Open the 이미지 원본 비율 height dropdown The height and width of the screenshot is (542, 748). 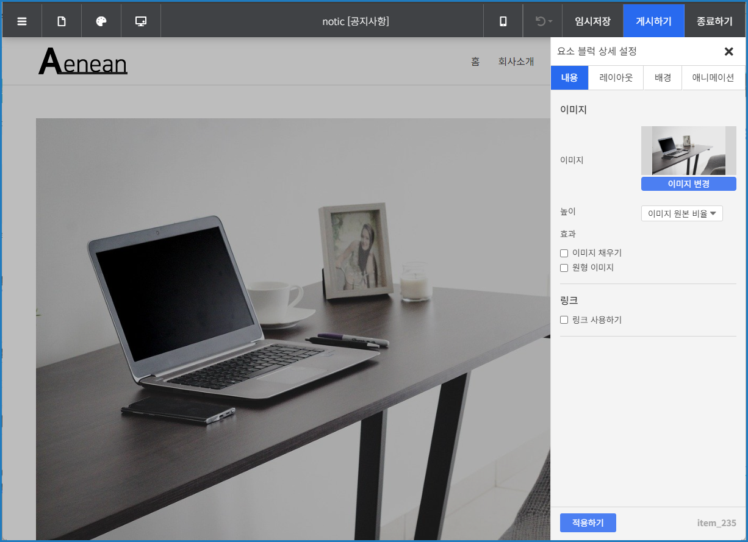coord(681,213)
